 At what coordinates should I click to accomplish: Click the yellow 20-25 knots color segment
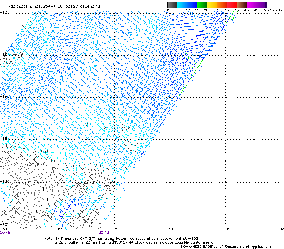coord(212,5)
